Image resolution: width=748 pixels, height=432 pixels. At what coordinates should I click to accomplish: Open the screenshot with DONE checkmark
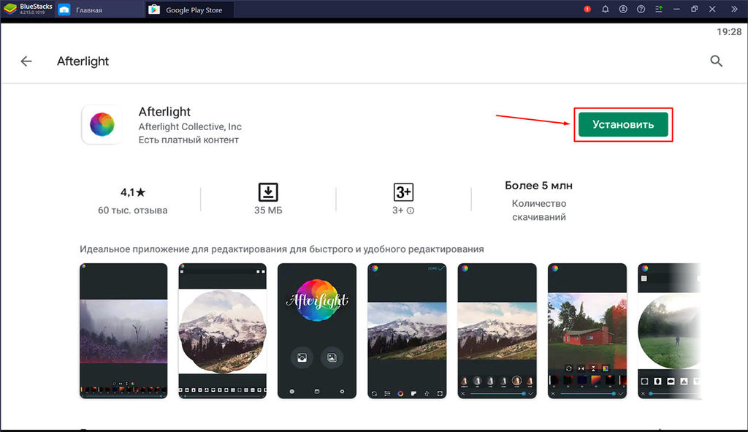click(407, 331)
